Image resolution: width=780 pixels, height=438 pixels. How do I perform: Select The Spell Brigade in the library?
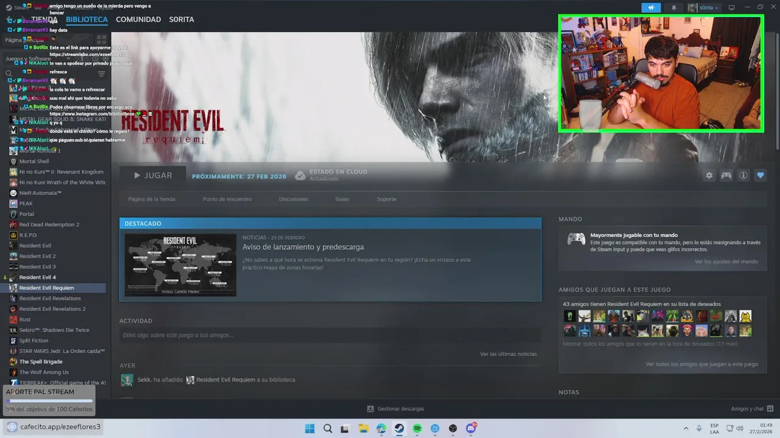(x=41, y=361)
